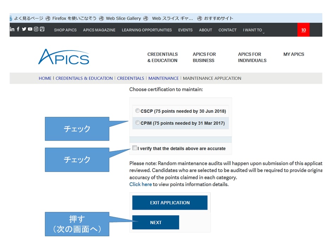
Task: Open the APICS Facebook page icon
Action: click(x=18, y=29)
